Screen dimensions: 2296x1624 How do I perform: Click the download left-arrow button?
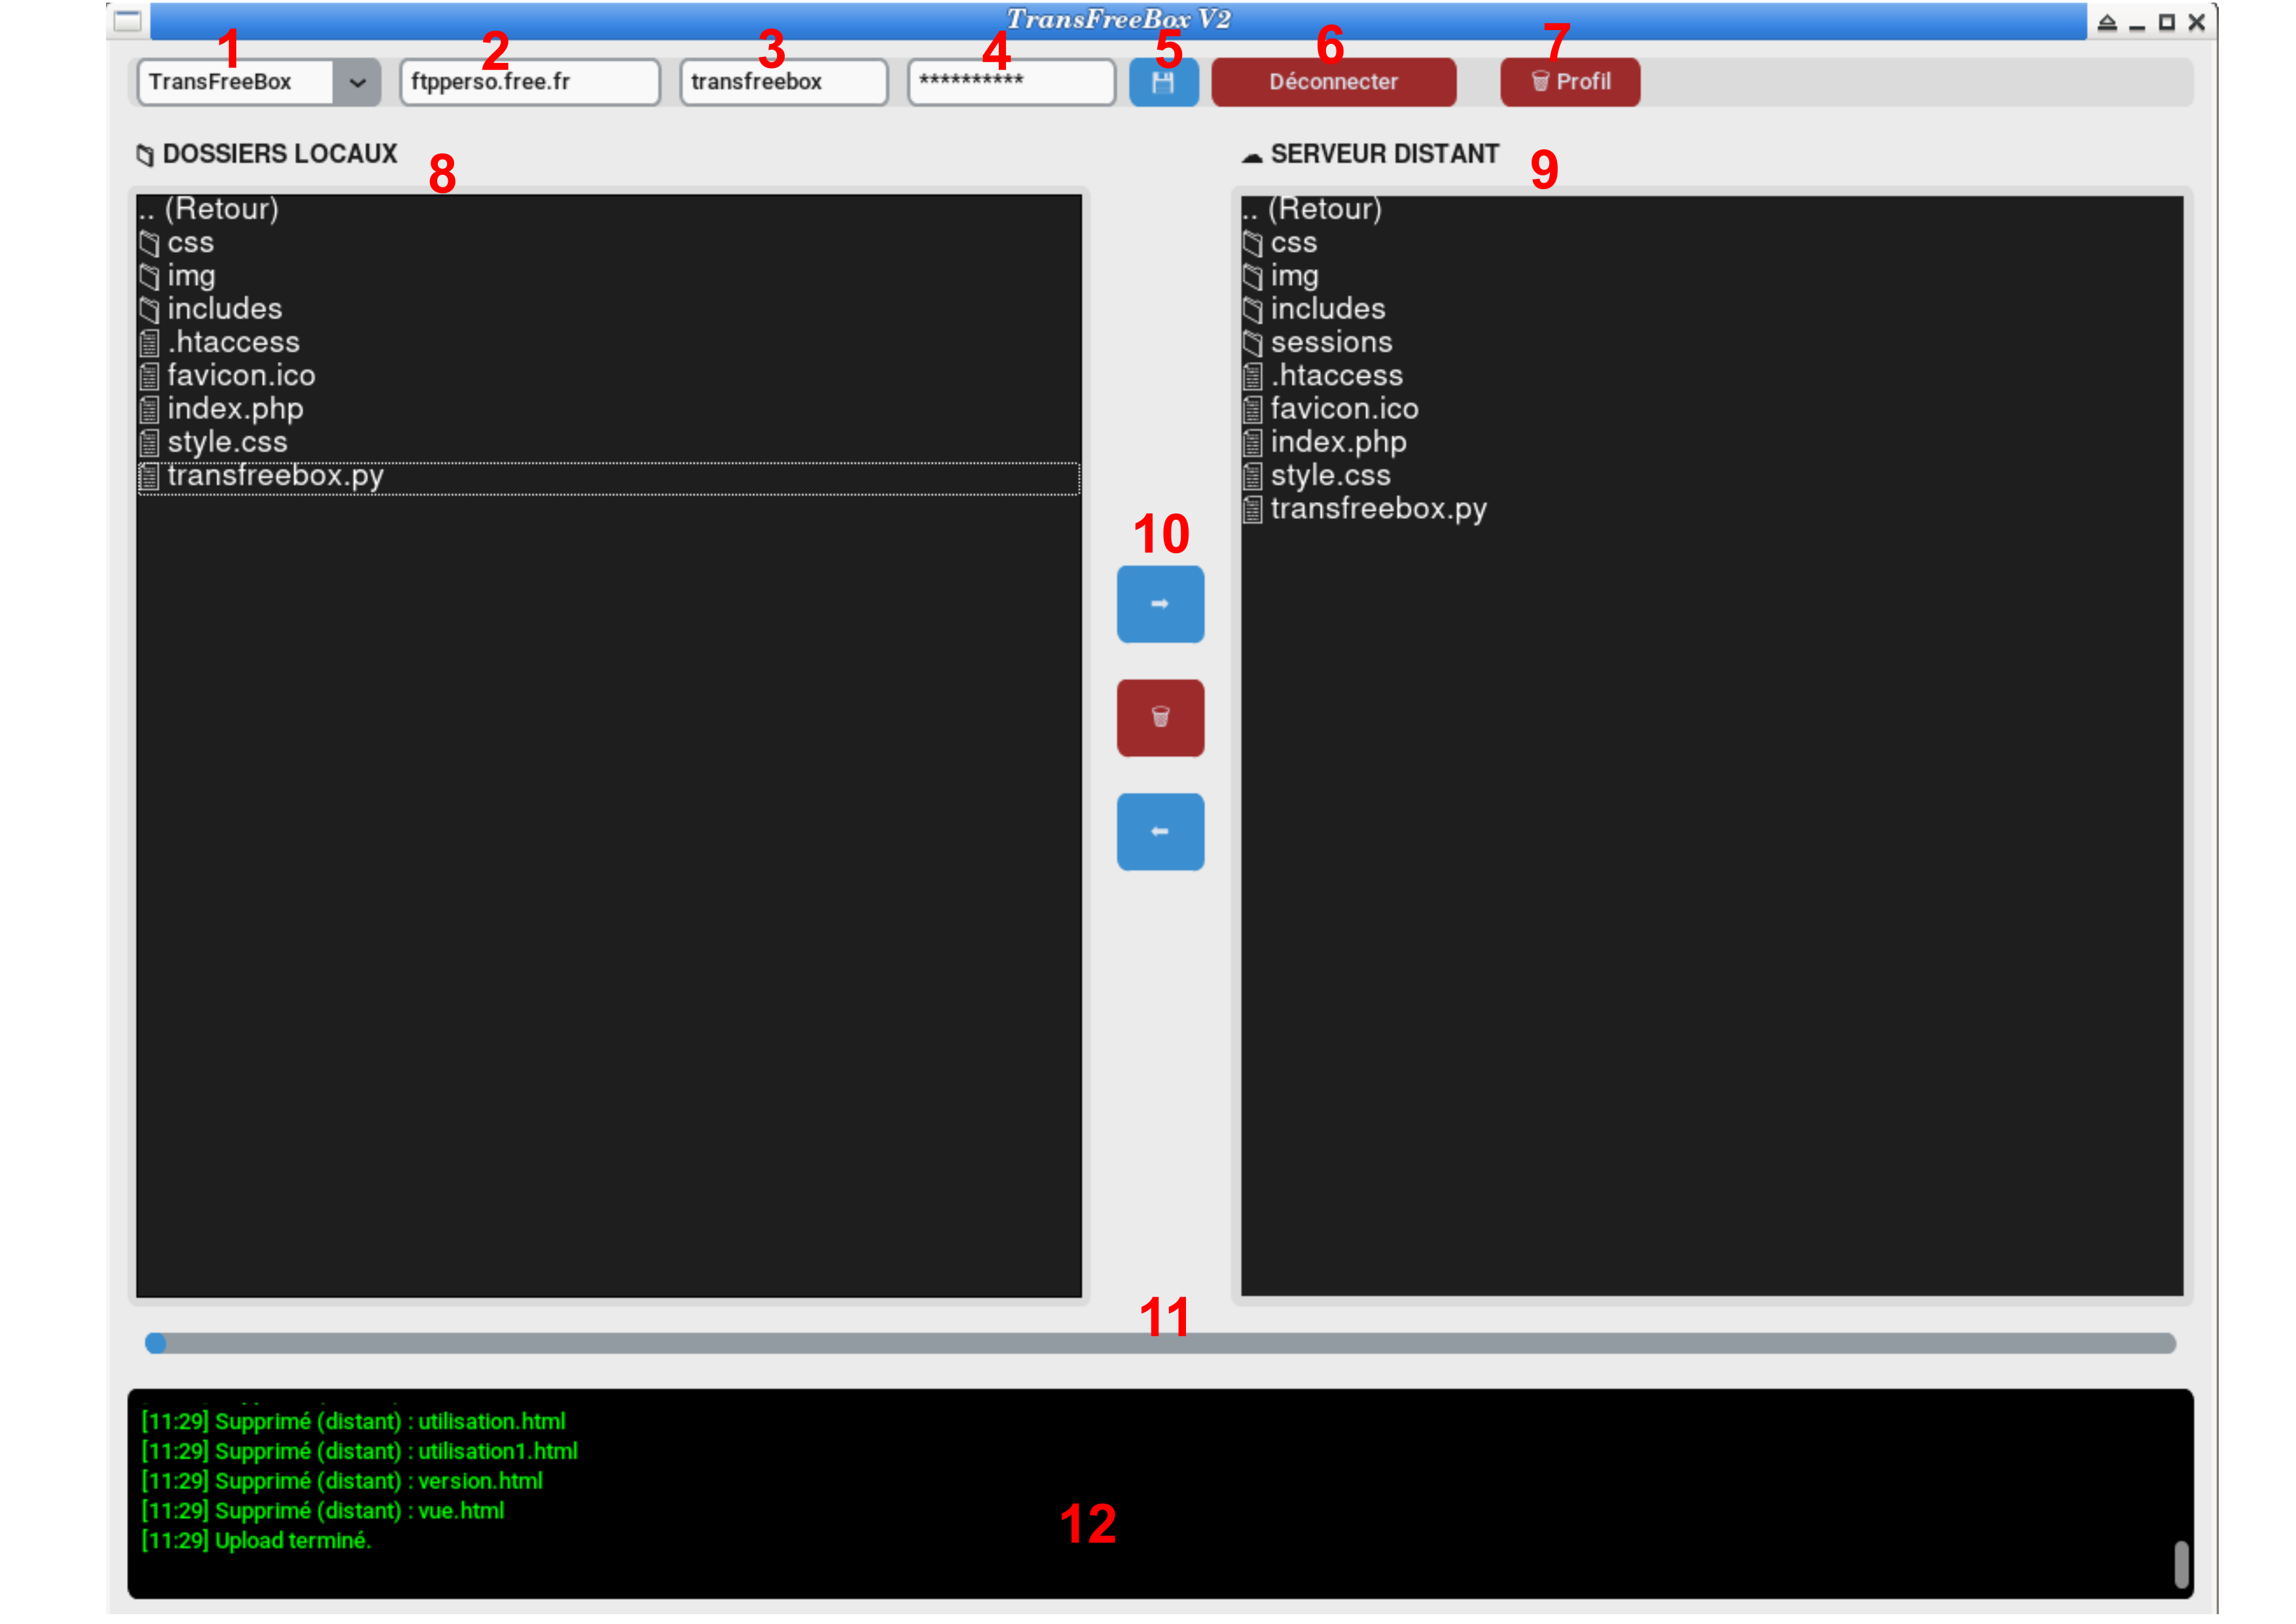[1160, 832]
